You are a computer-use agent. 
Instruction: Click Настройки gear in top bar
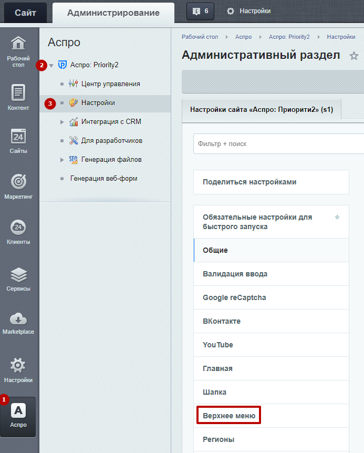[248, 11]
